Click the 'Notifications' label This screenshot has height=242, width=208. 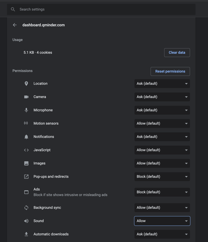click(x=44, y=137)
